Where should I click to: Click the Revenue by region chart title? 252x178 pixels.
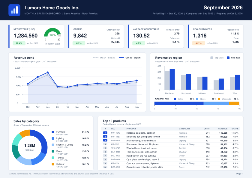pos(169,58)
